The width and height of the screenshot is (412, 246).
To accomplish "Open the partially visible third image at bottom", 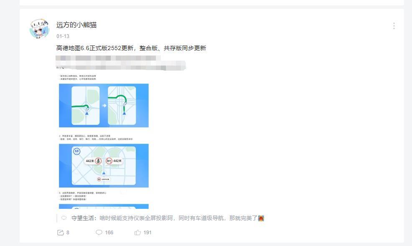I will point(104,206).
